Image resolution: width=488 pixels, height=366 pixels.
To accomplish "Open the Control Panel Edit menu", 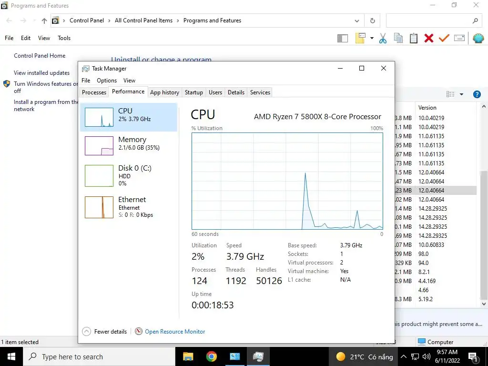I will click(26, 38).
